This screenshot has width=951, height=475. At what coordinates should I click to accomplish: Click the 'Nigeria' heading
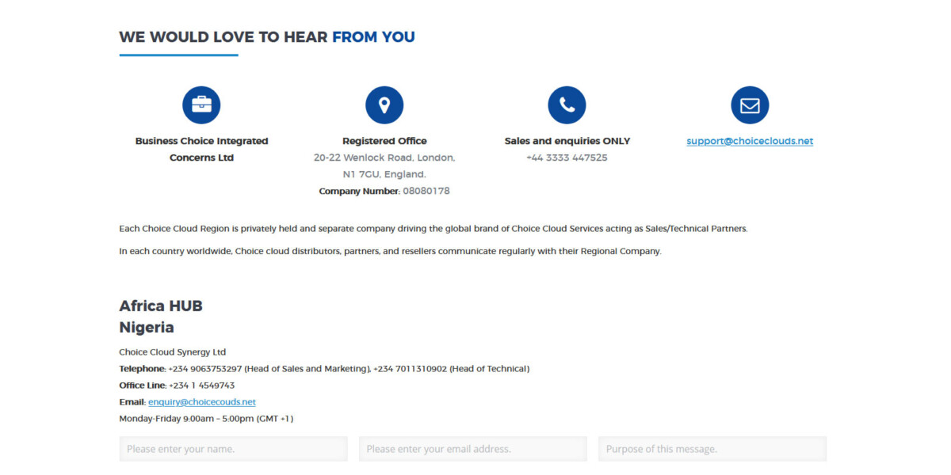click(x=147, y=327)
